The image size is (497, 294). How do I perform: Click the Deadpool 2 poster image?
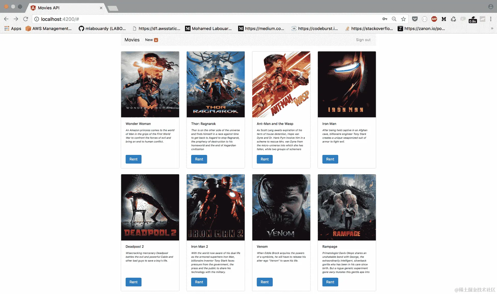pos(150,207)
